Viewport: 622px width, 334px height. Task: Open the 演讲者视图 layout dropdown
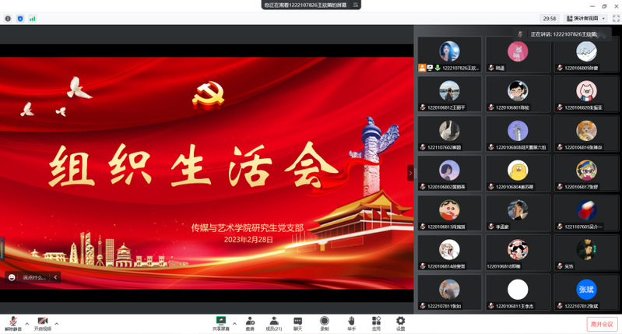click(x=585, y=18)
